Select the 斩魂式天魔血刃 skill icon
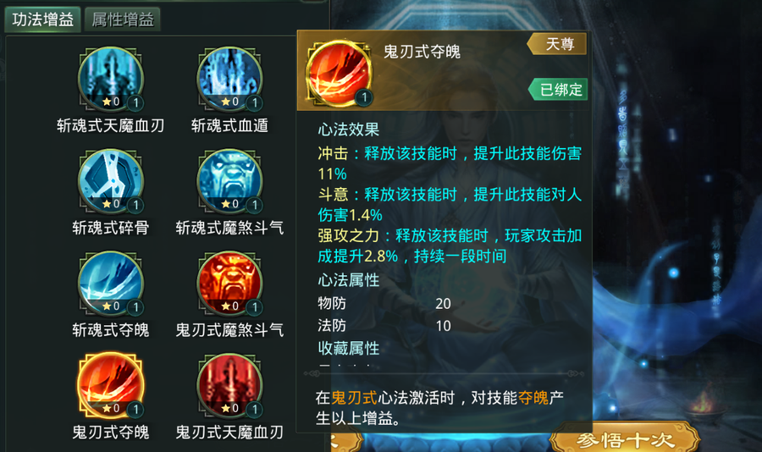Viewport: 762px width, 452px height. tap(111, 80)
